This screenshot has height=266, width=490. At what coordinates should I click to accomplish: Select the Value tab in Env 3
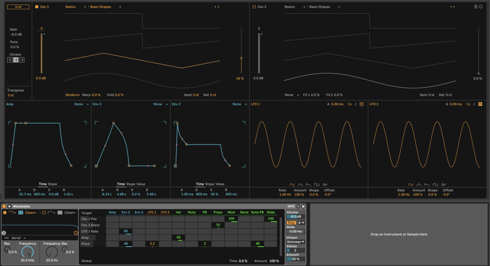[220, 184]
